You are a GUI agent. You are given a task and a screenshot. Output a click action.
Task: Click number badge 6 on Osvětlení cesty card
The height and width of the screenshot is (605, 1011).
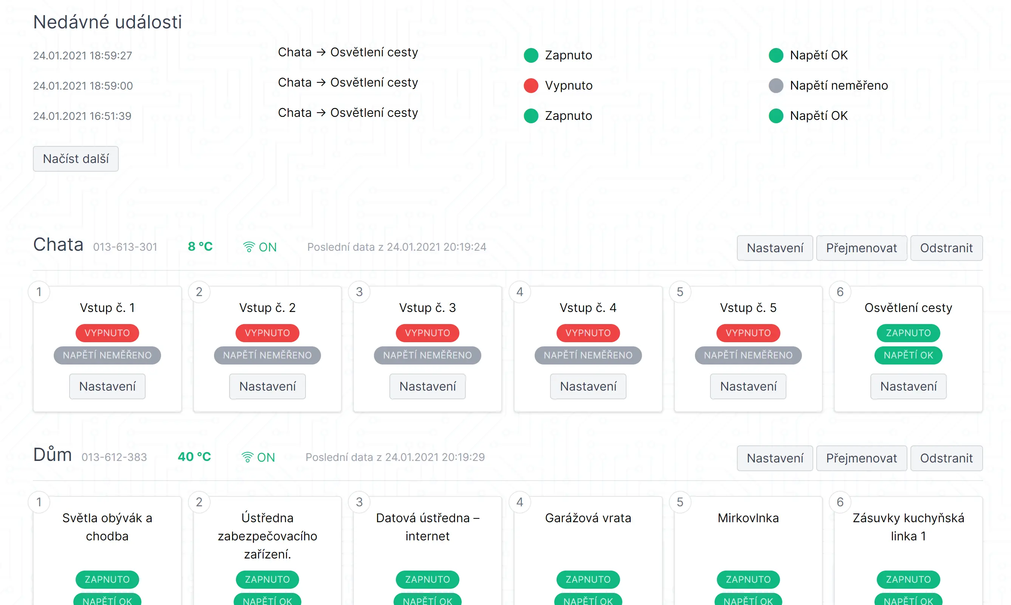point(840,292)
